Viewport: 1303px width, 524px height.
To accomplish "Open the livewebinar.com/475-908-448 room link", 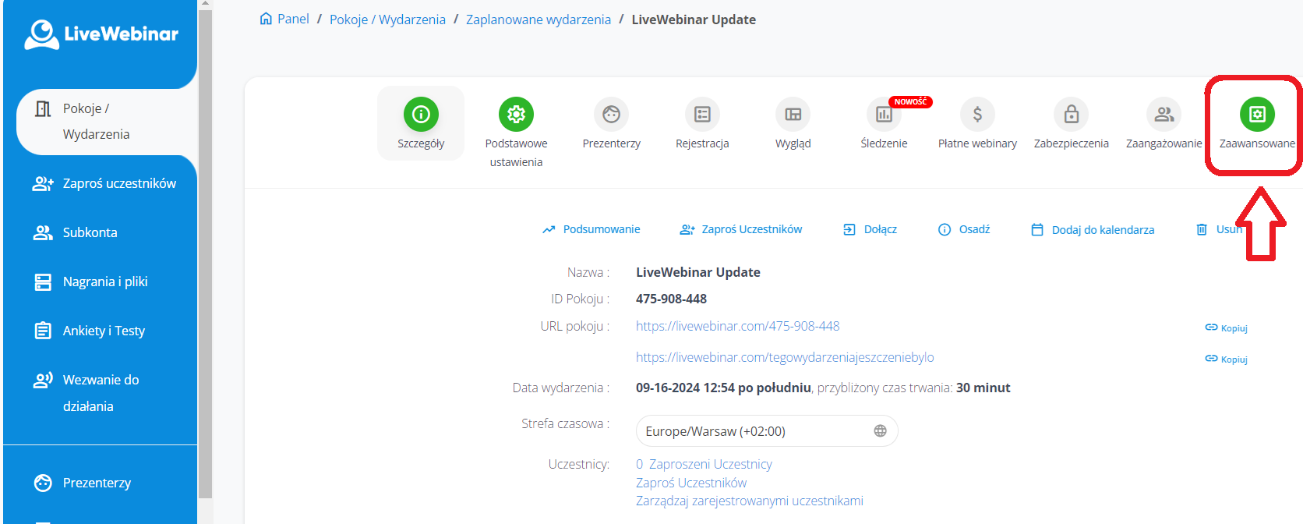I will coord(737,326).
